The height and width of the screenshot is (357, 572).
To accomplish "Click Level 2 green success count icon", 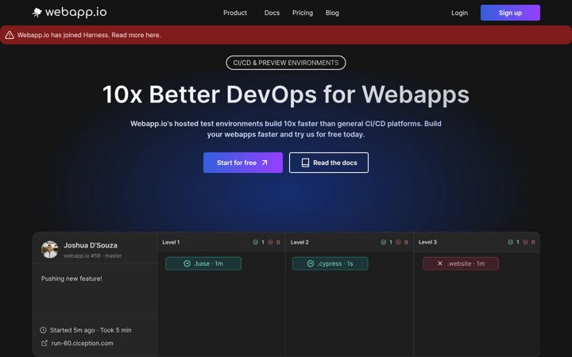I will 384,242.
